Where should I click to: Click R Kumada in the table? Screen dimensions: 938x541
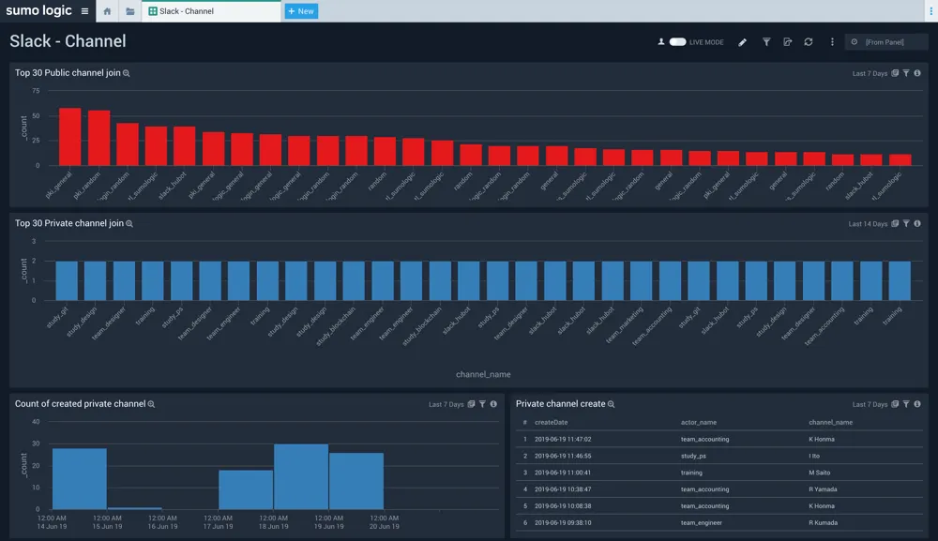click(824, 522)
